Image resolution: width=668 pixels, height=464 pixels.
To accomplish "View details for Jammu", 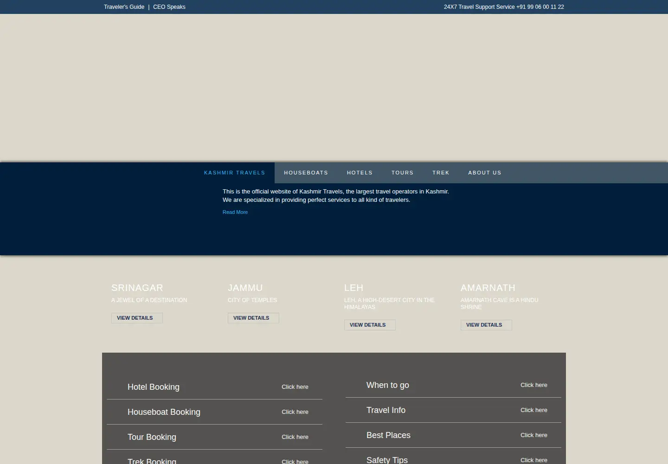I will pos(253,318).
